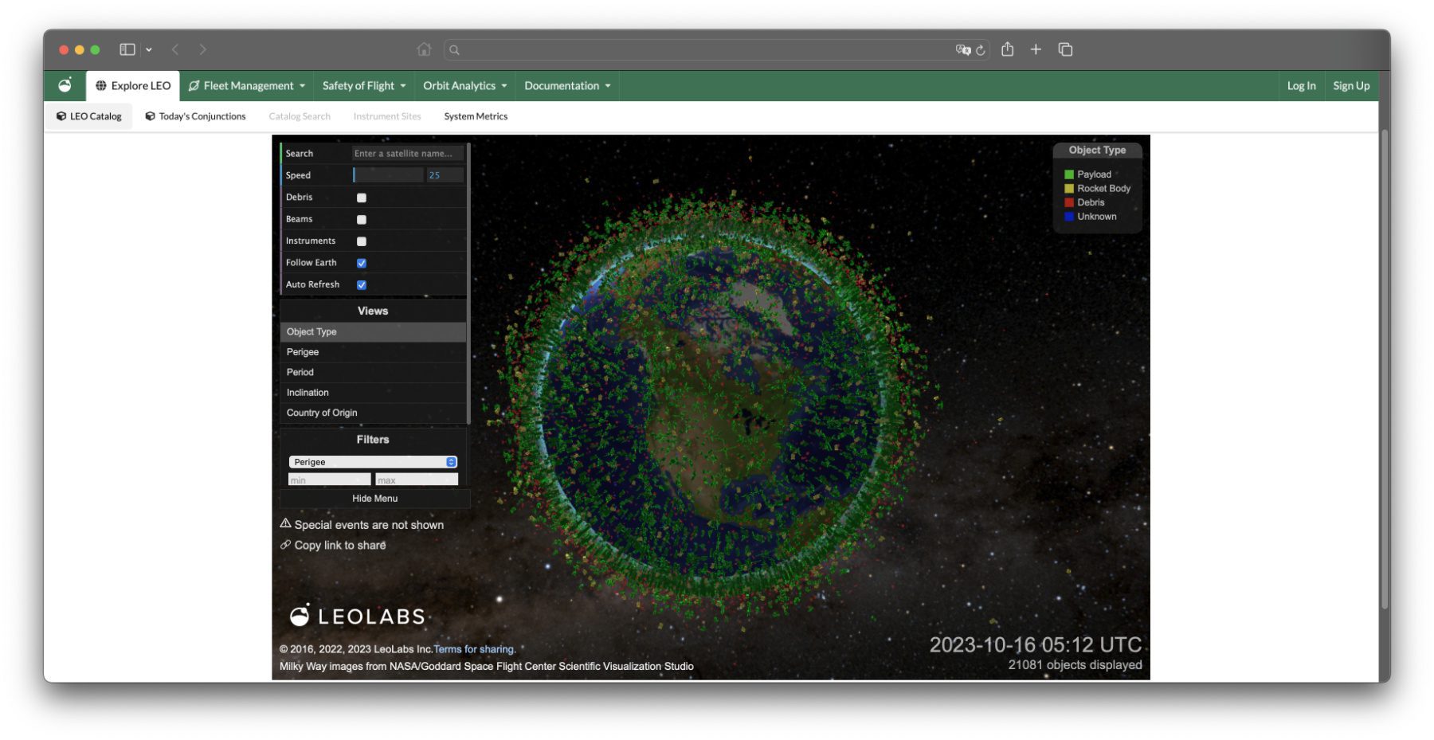Enable the Beams checkbox

[362, 219]
